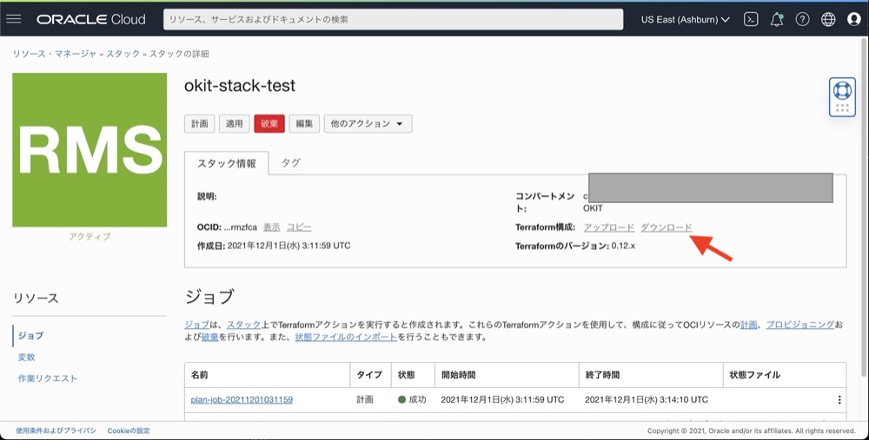Open the notifications bell
869x440 pixels.
pos(777,19)
